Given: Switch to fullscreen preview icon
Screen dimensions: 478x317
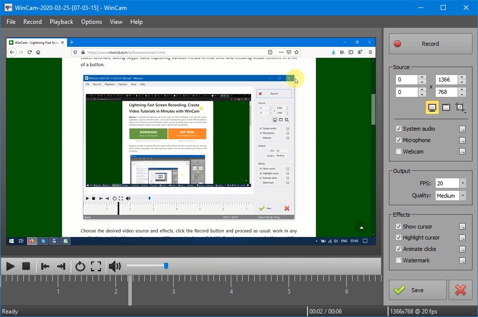Looking at the screenshot, I should click(96, 267).
